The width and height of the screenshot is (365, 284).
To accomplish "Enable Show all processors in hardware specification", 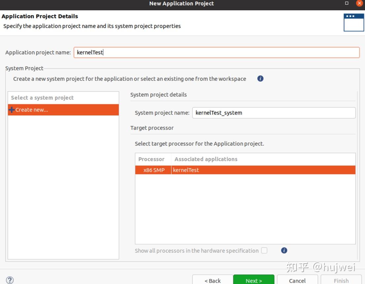I will [264, 251].
